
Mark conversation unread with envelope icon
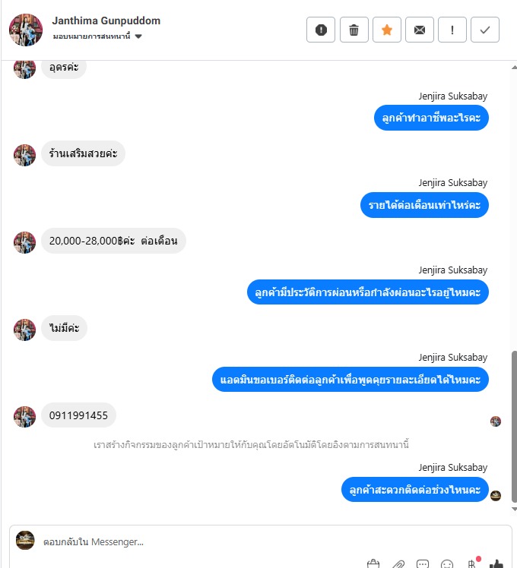420,30
